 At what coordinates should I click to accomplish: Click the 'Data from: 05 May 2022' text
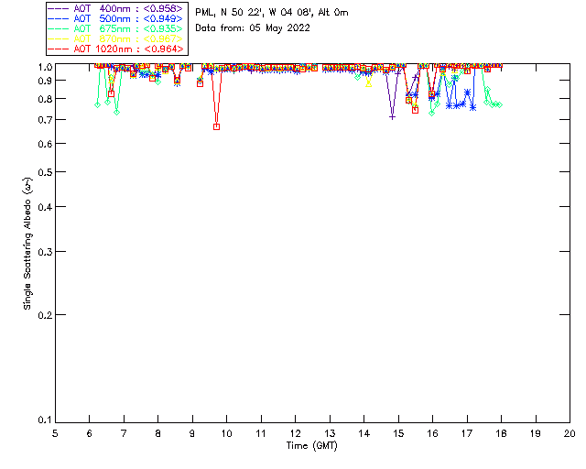point(253,28)
